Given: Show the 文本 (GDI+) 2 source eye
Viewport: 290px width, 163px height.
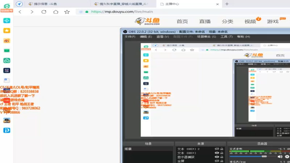Looking at the screenshot, I should click(x=217, y=149).
